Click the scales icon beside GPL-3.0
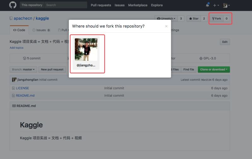Viewport: 252px width, 159px height. (x=201, y=58)
